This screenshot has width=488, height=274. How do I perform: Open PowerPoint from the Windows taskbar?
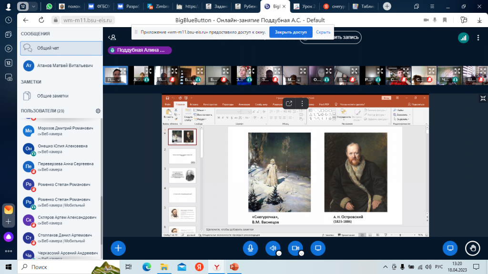[234, 267]
